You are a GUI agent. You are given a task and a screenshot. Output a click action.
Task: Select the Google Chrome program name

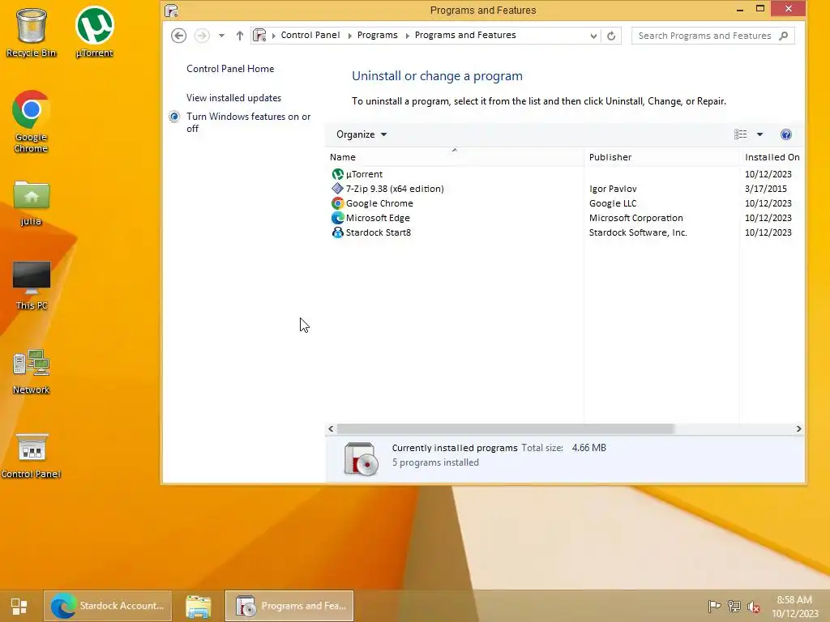coord(379,203)
